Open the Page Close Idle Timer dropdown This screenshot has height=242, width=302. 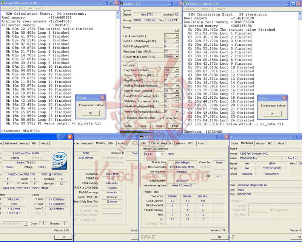[177, 70]
